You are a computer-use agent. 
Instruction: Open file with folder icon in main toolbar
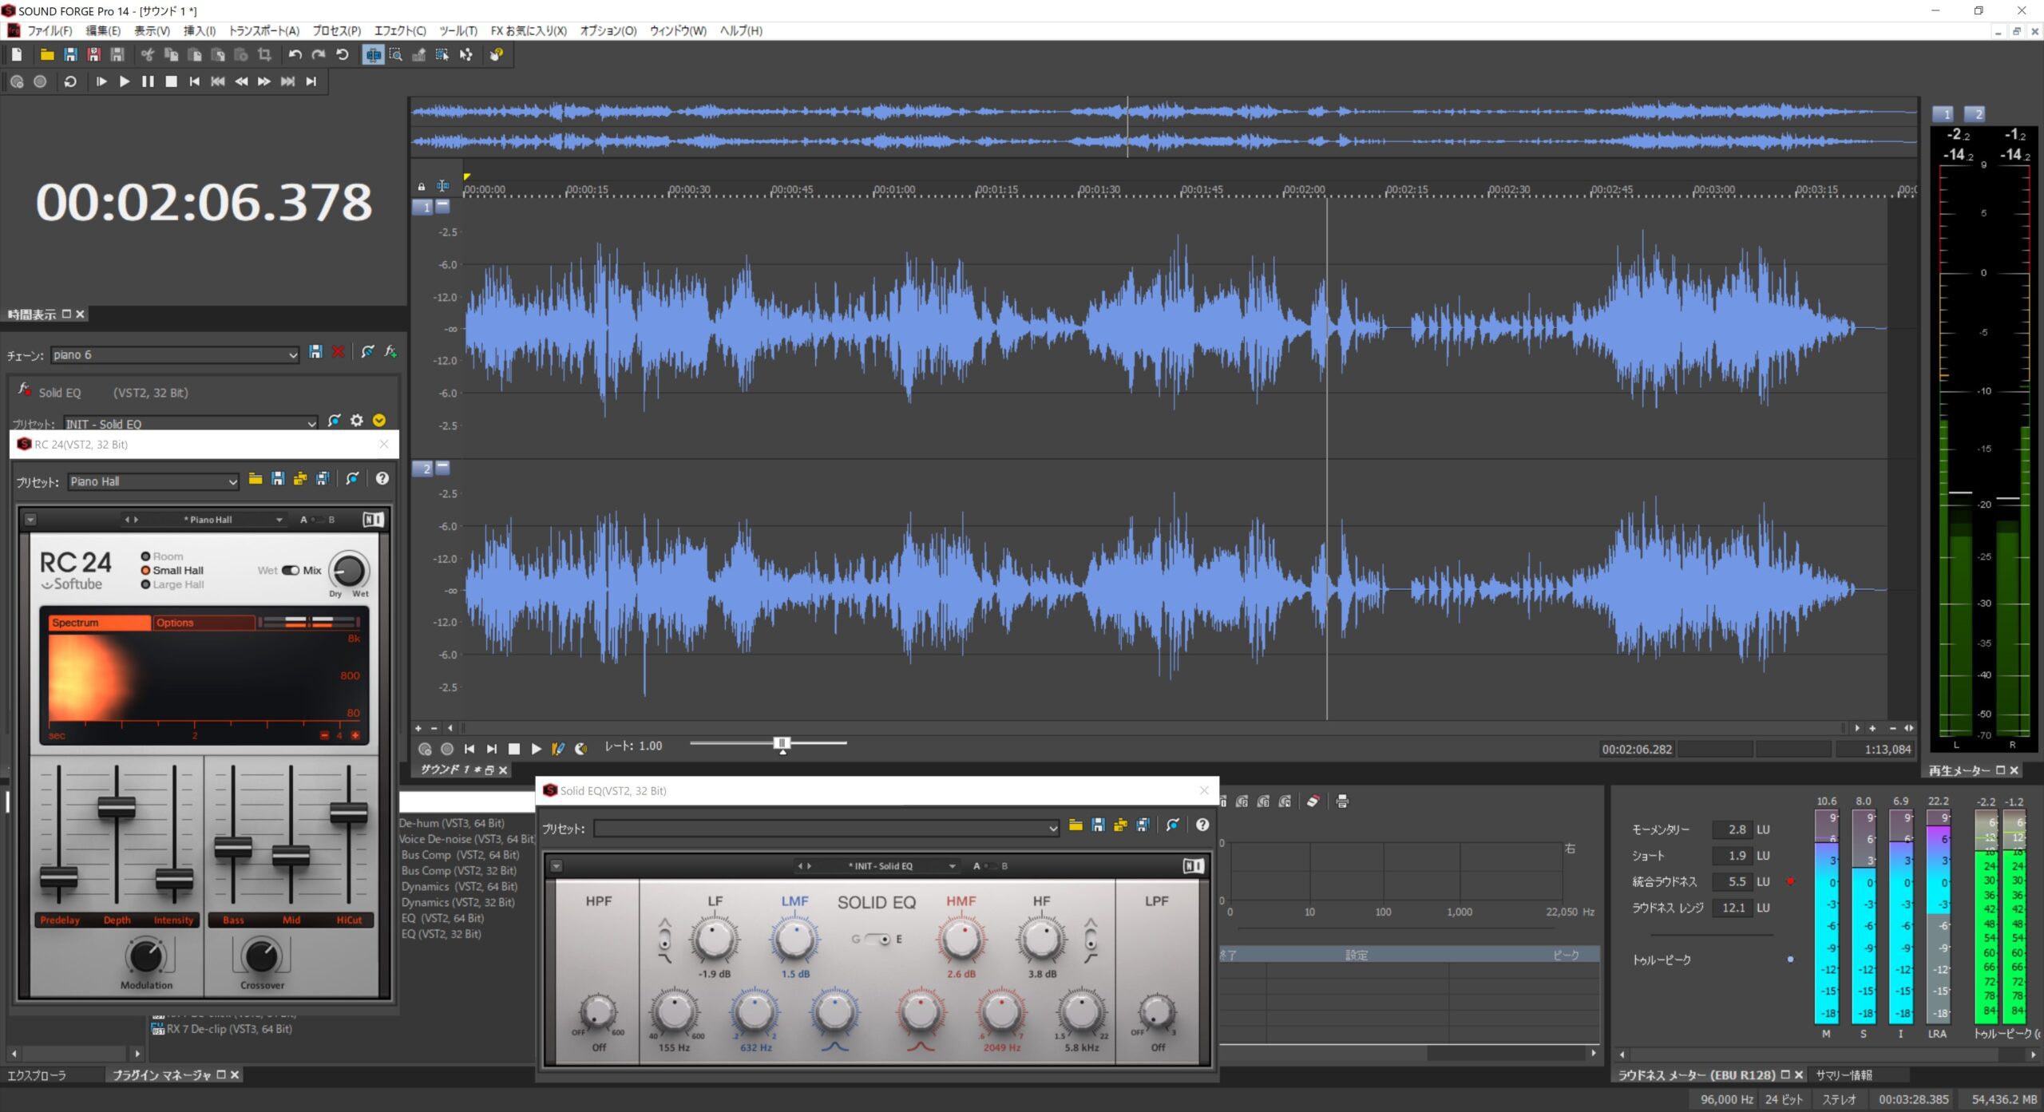click(47, 54)
